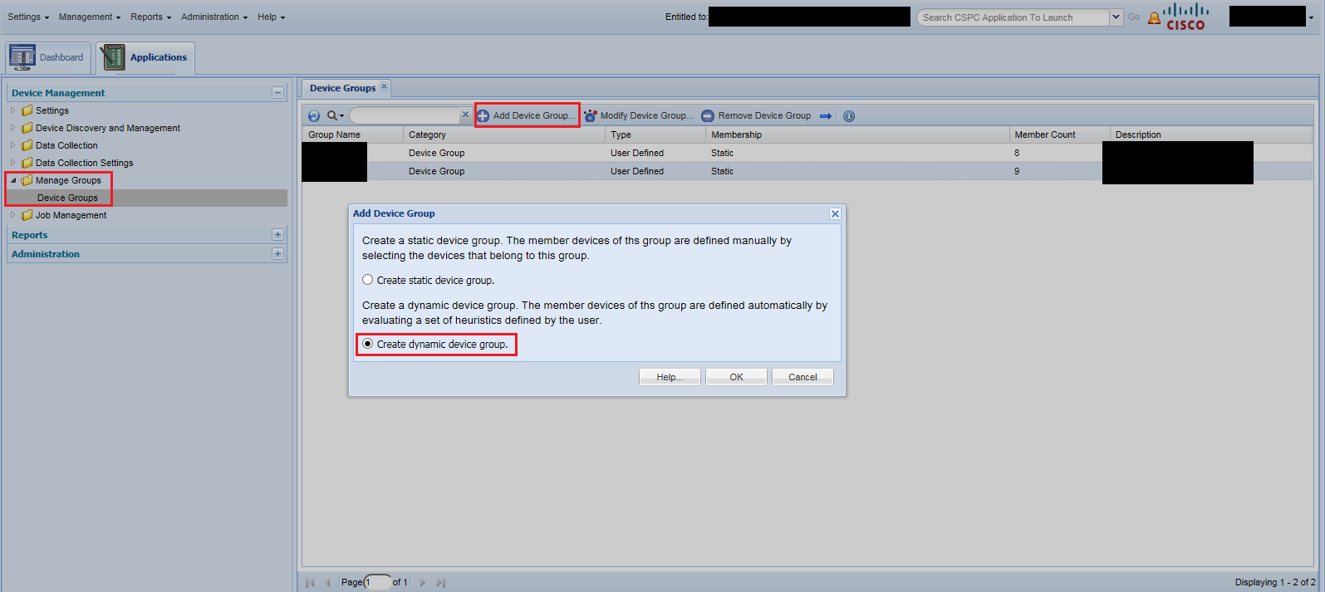Open the Administration menu in top bar
The image size is (1325, 592).
[x=213, y=17]
